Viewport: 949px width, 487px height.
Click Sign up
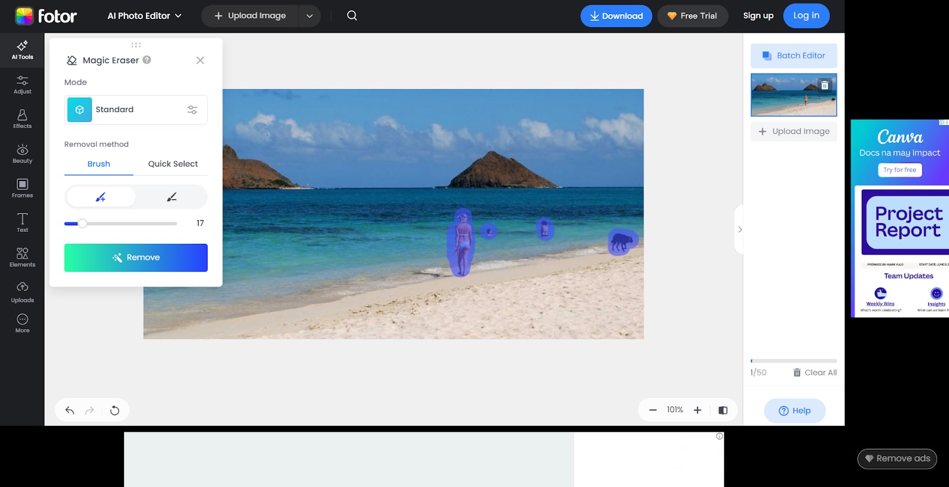pos(758,16)
